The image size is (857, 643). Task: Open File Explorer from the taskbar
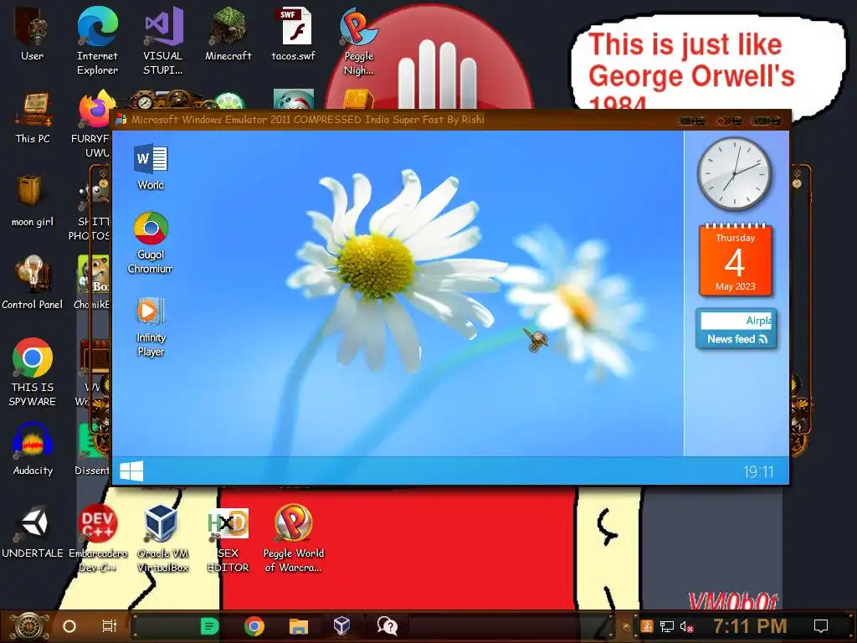pos(299,626)
